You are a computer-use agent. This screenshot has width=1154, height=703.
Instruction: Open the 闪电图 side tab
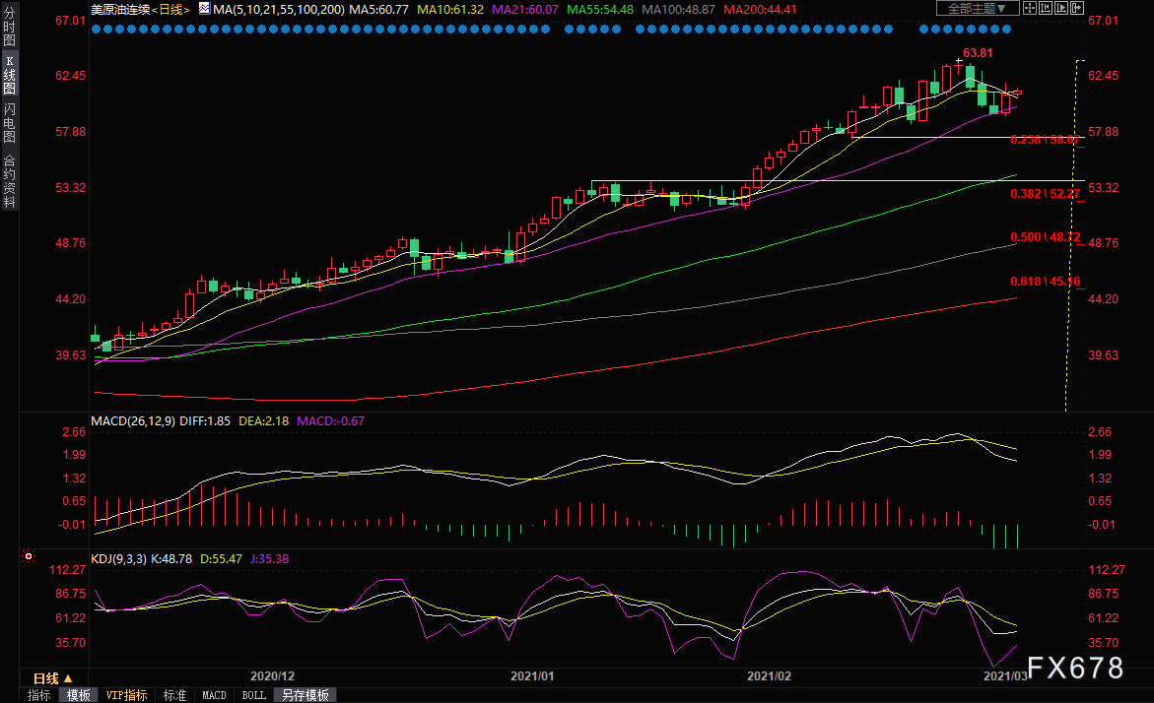(x=10, y=122)
